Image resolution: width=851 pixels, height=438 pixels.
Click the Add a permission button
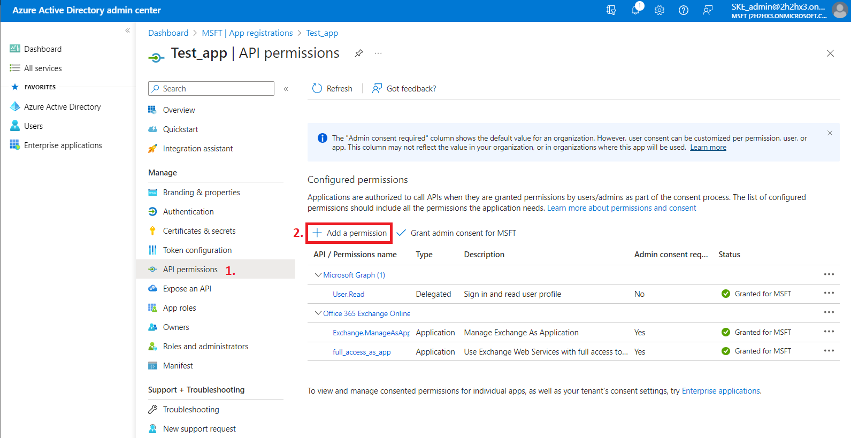point(350,233)
